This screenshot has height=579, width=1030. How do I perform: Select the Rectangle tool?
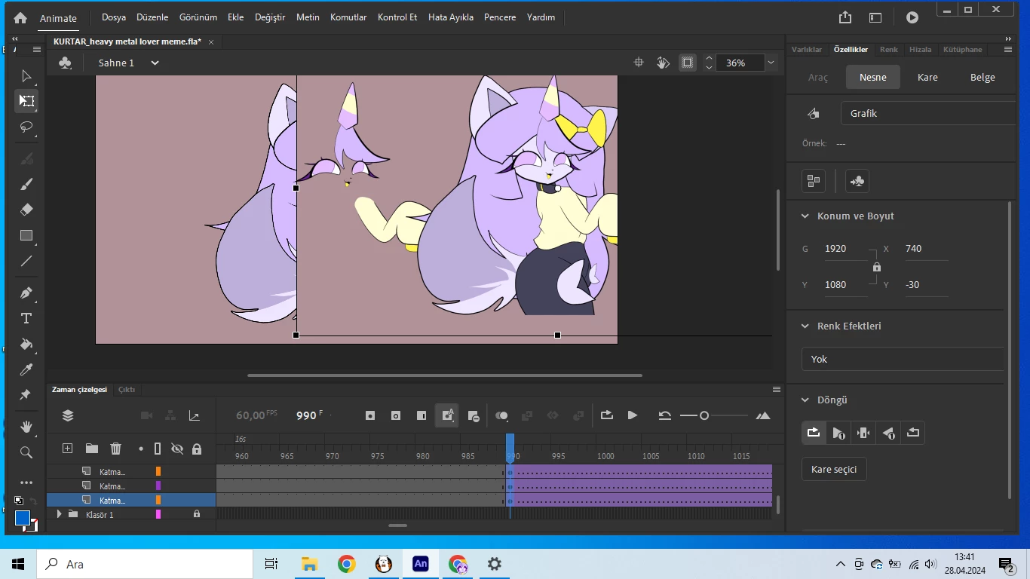click(x=26, y=235)
